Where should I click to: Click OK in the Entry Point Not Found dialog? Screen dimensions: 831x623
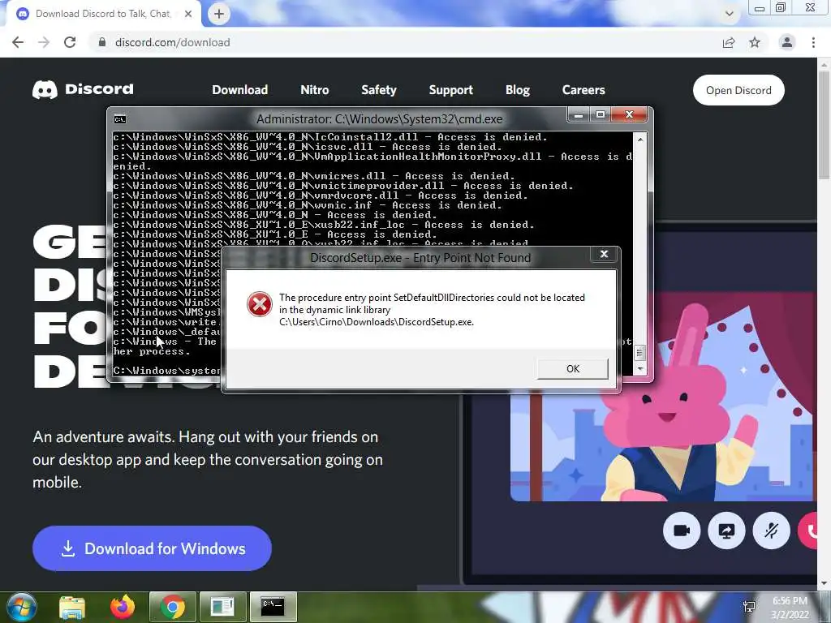tap(572, 369)
